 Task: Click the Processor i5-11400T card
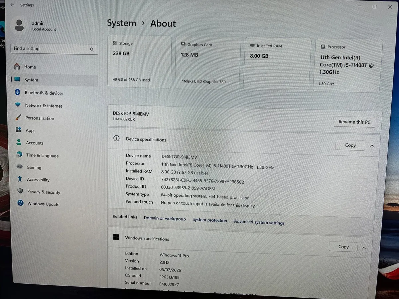348,66
